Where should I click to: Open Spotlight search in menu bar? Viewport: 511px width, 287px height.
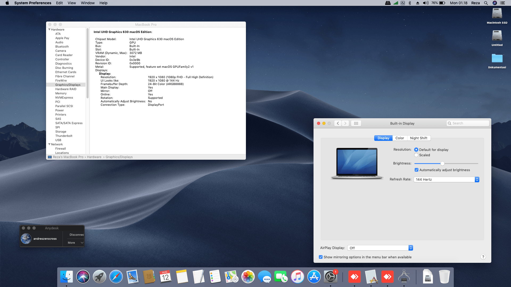coord(486,3)
